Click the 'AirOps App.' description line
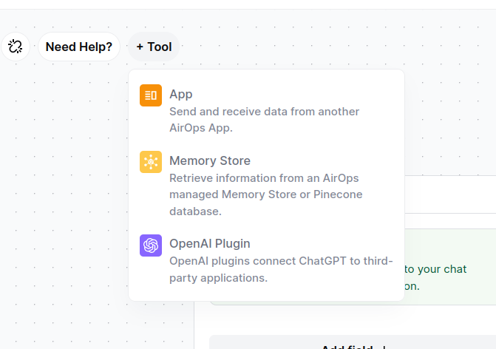The image size is (496, 349). [201, 128]
